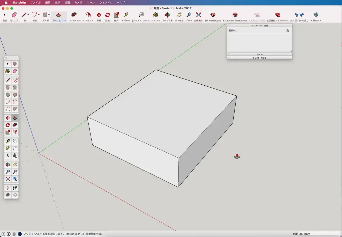Select Rotated Rectangle tool in left palette
The image size is (342, 237).
(15, 87)
